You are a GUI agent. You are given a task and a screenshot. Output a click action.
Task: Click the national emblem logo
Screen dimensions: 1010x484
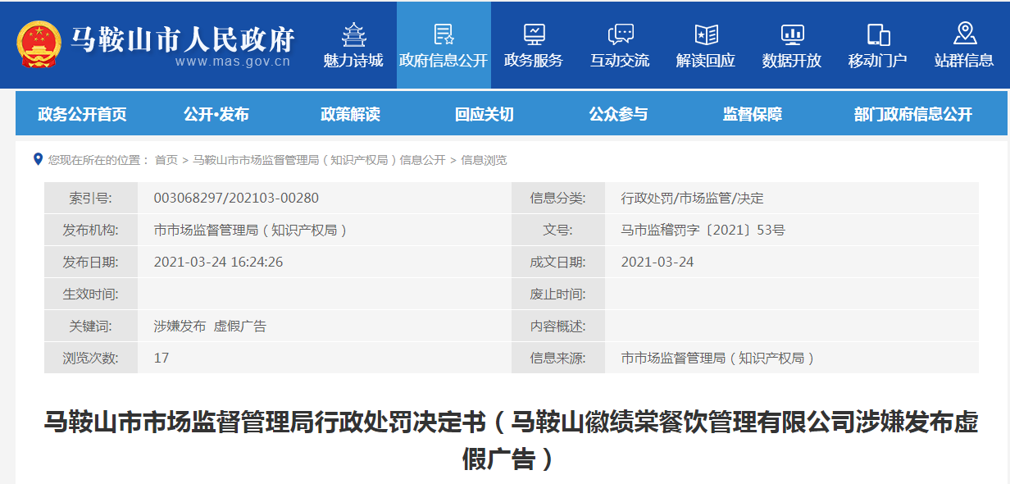coord(39,44)
